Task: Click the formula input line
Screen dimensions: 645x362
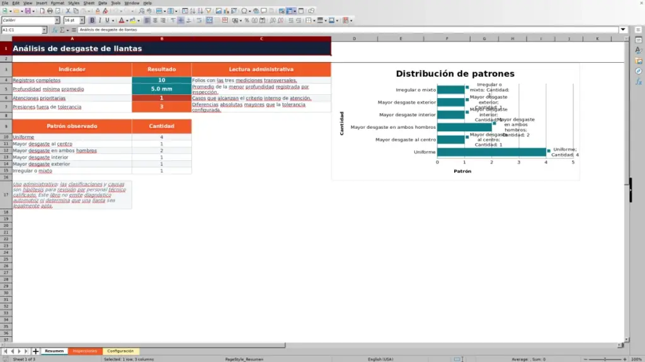Action: [348, 30]
